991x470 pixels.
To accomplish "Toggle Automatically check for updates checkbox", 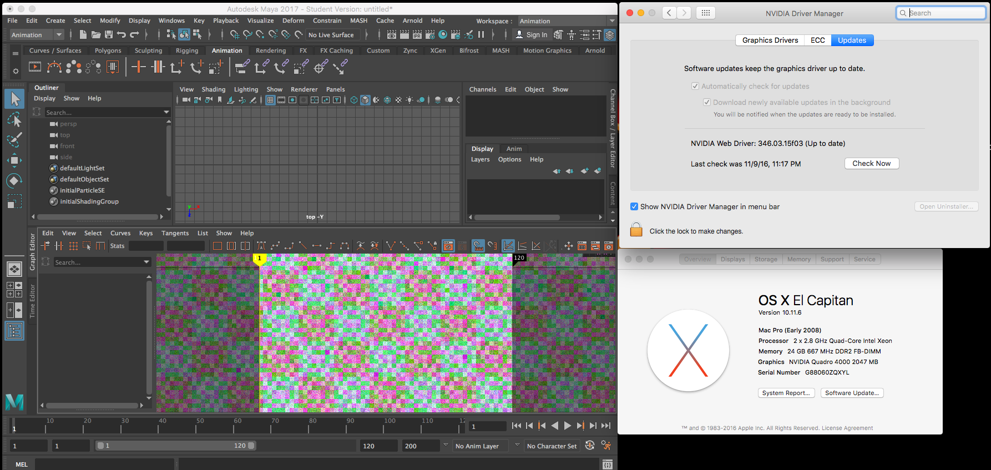I will coord(695,86).
